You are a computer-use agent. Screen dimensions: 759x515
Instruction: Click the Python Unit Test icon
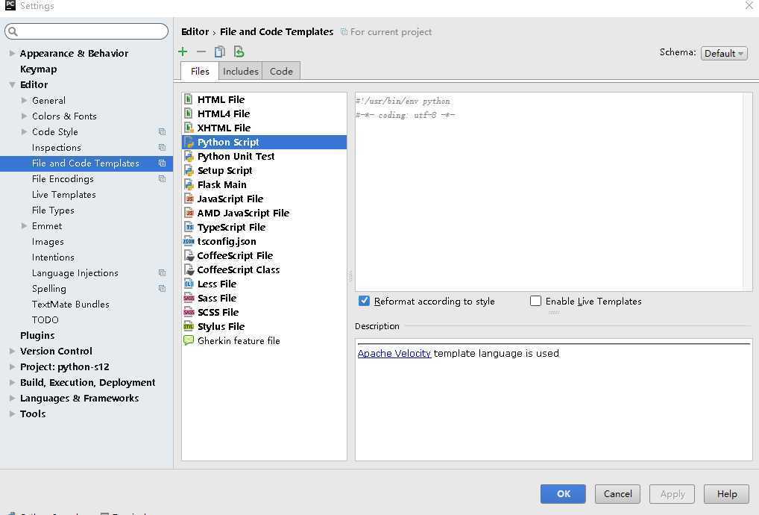(189, 156)
